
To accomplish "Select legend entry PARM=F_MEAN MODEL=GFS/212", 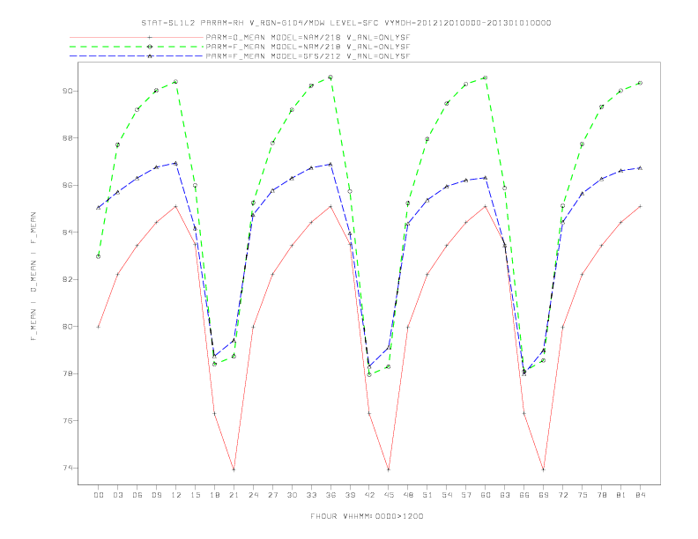I will coord(308,56).
